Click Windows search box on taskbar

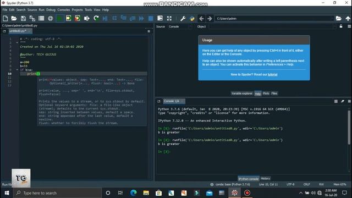click(57, 193)
